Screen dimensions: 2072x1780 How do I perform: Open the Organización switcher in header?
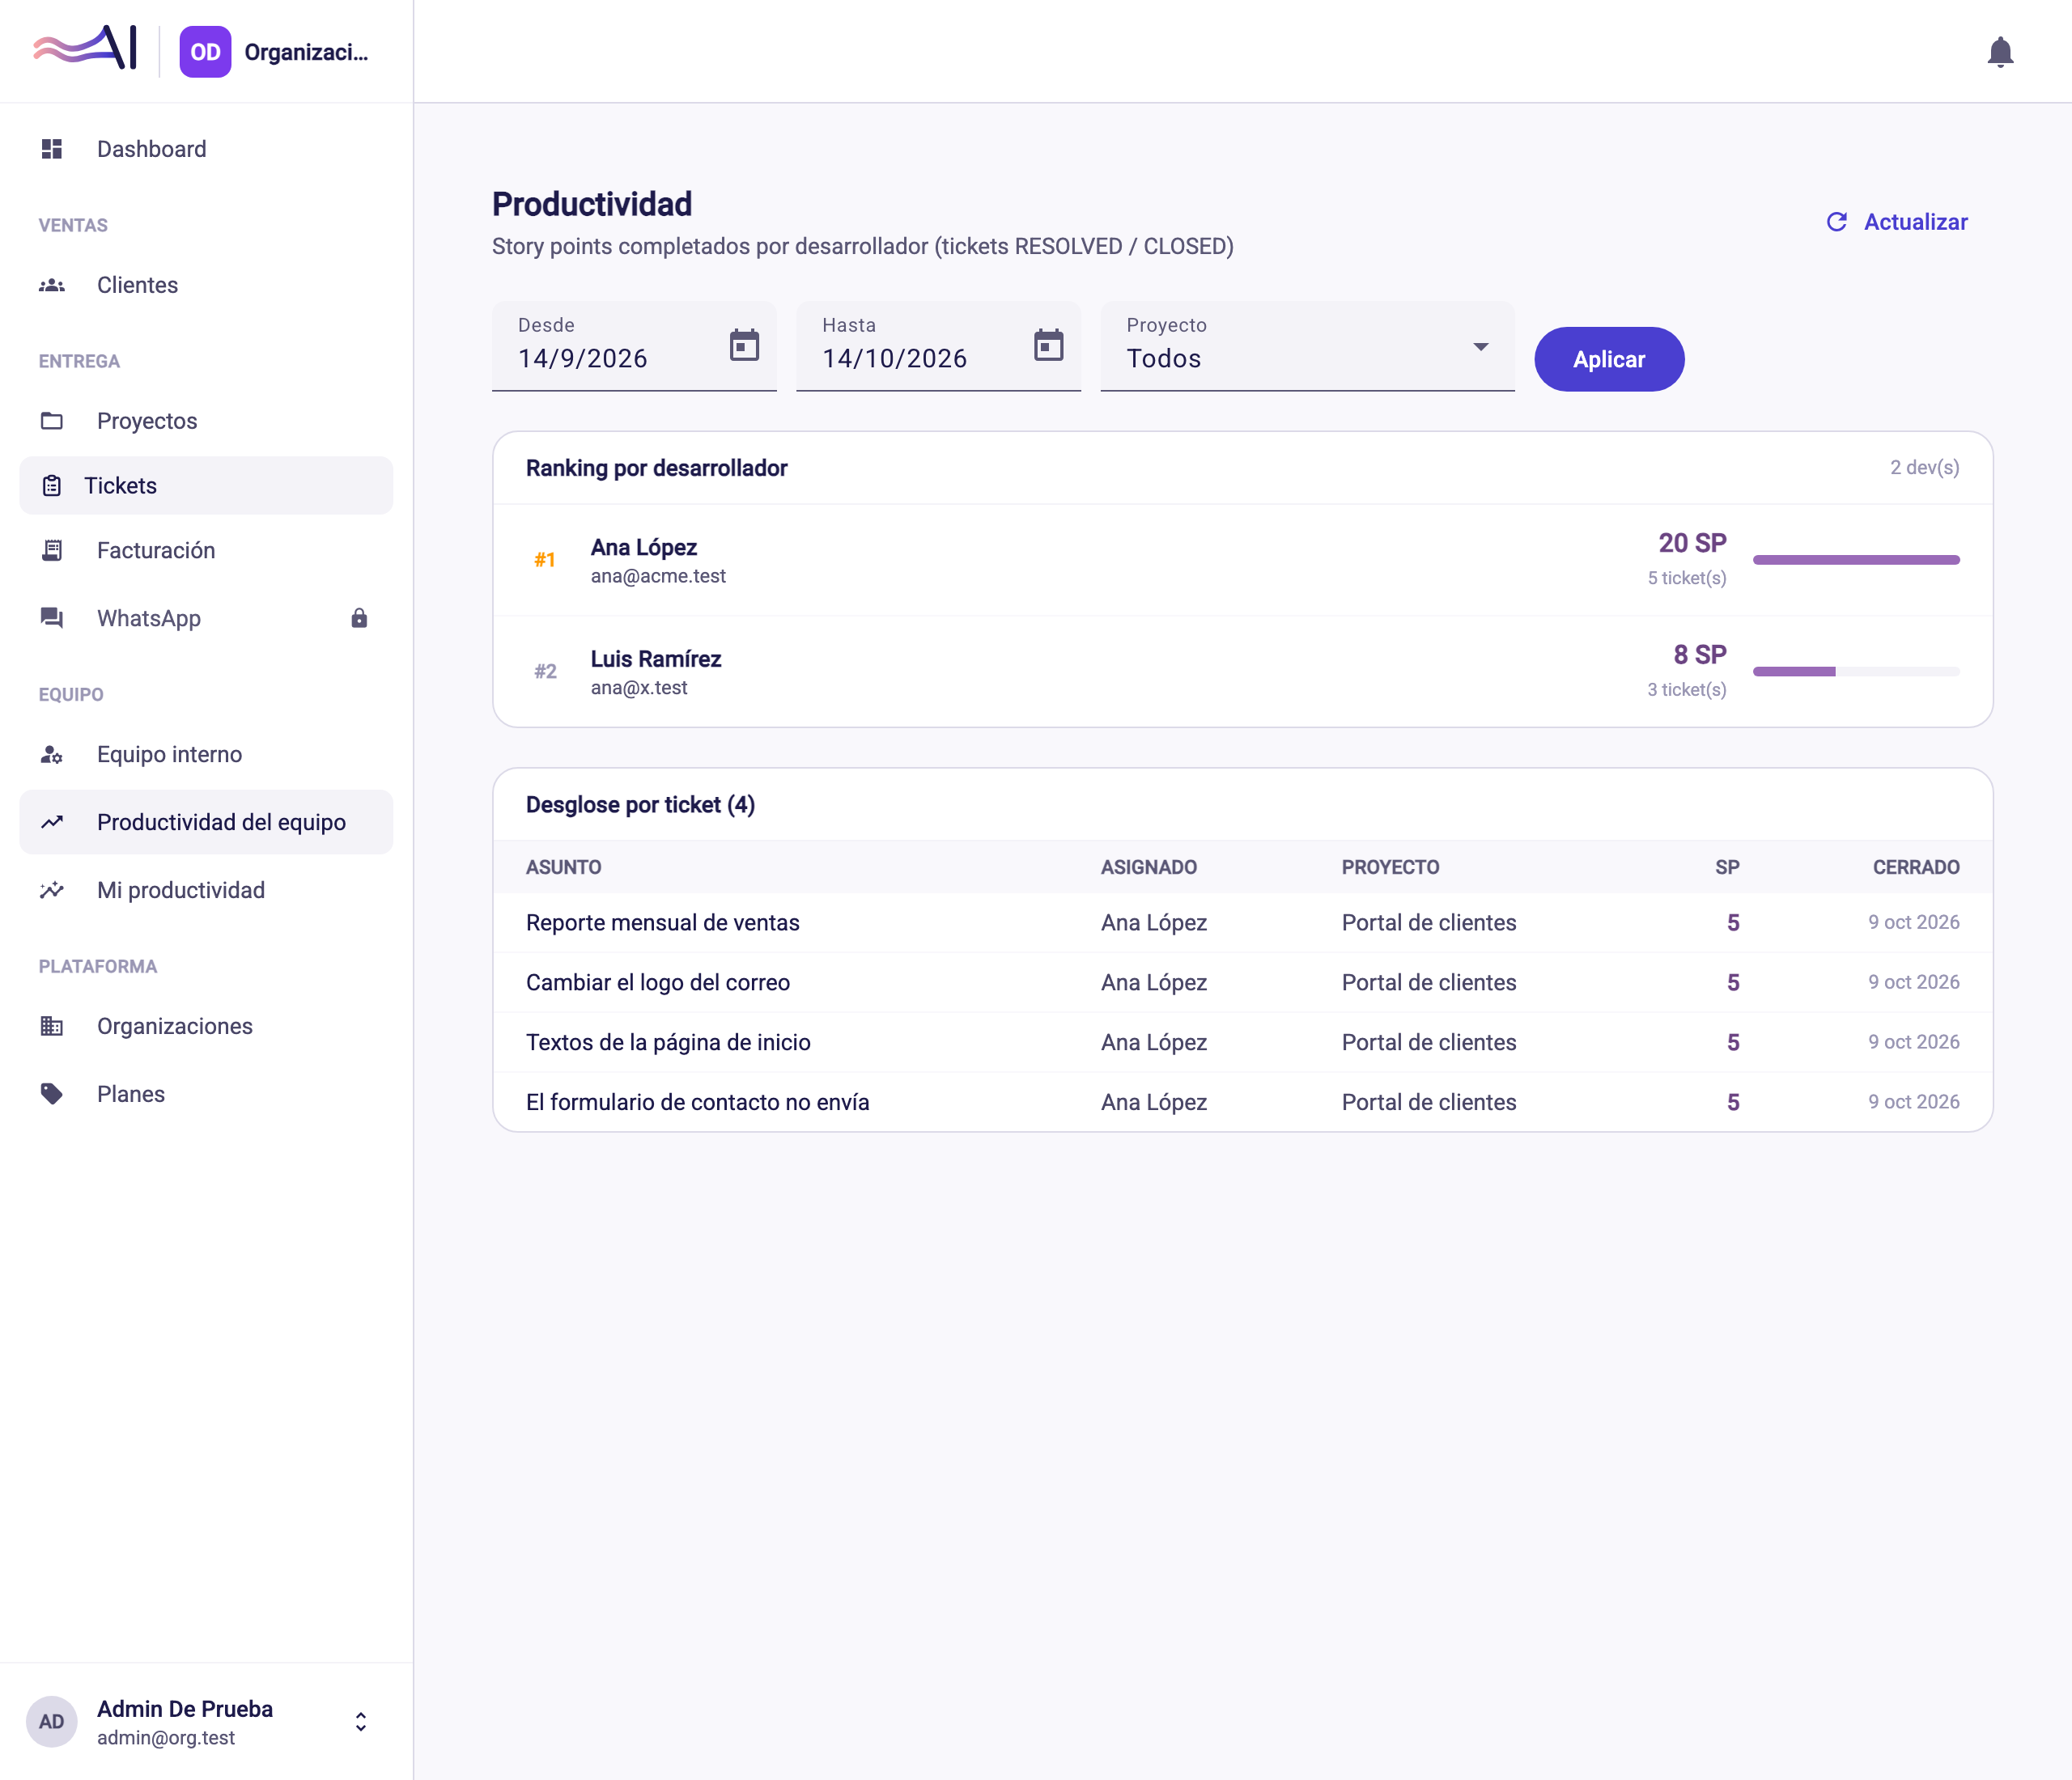click(274, 52)
